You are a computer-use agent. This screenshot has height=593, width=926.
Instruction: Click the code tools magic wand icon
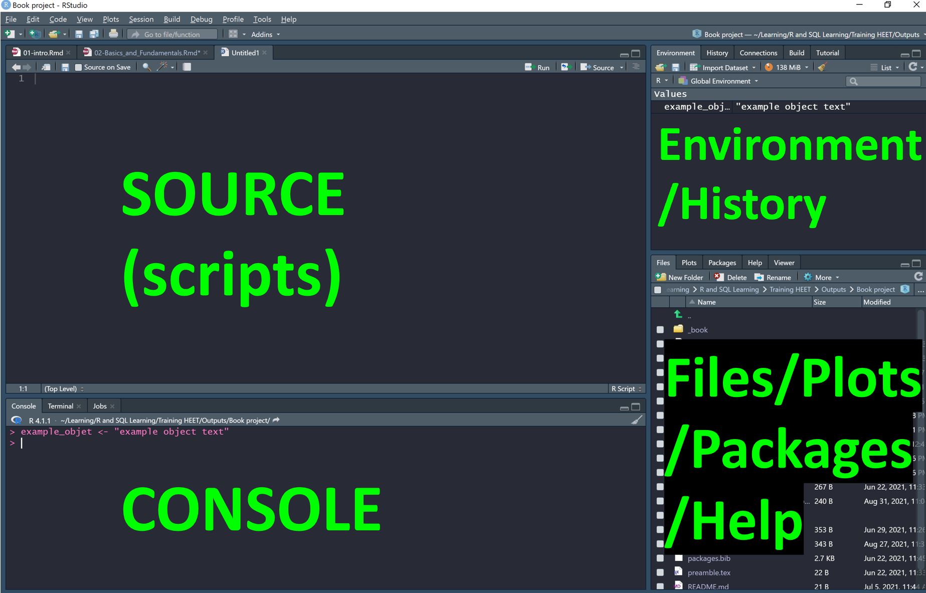coord(162,67)
